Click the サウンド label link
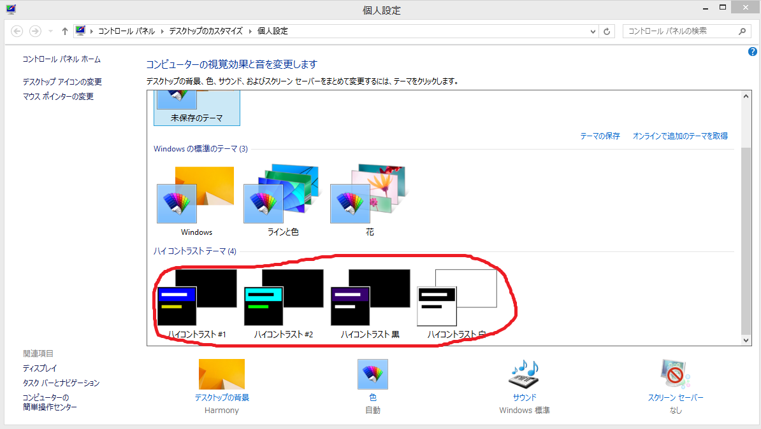761x429 pixels. click(525, 397)
